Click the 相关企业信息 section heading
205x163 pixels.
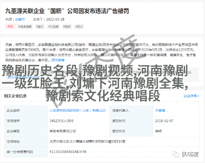[15, 96]
